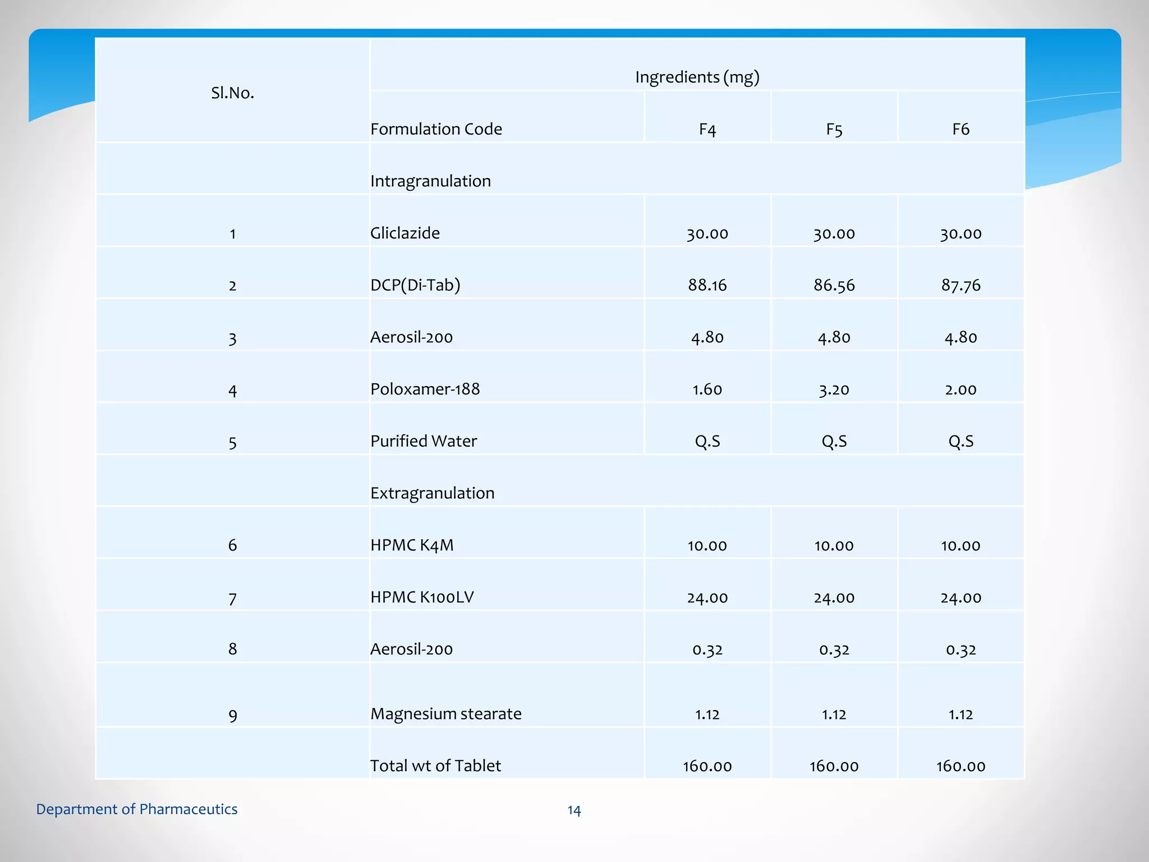The image size is (1149, 862).
Task: Click the Extragranulation section heading
Action: coord(432,493)
